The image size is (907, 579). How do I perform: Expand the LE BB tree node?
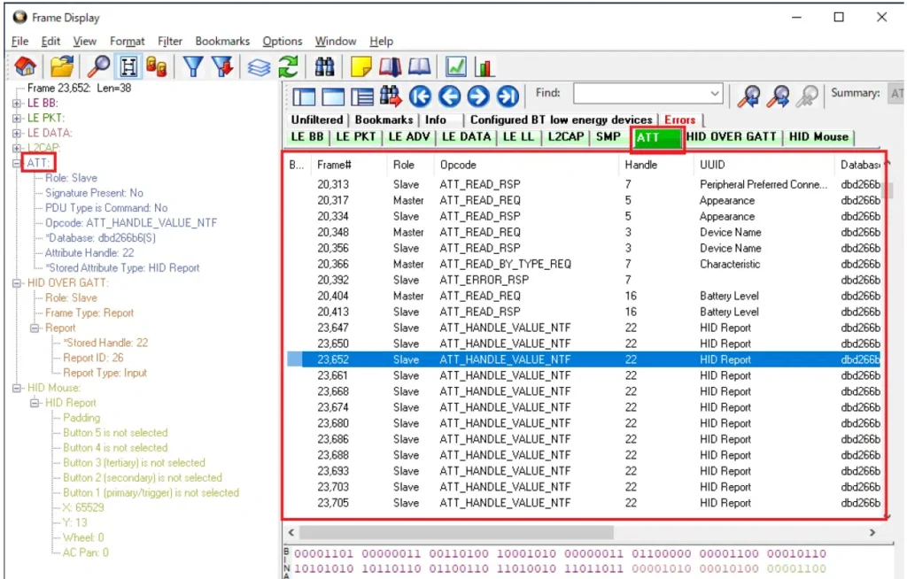[x=17, y=103]
